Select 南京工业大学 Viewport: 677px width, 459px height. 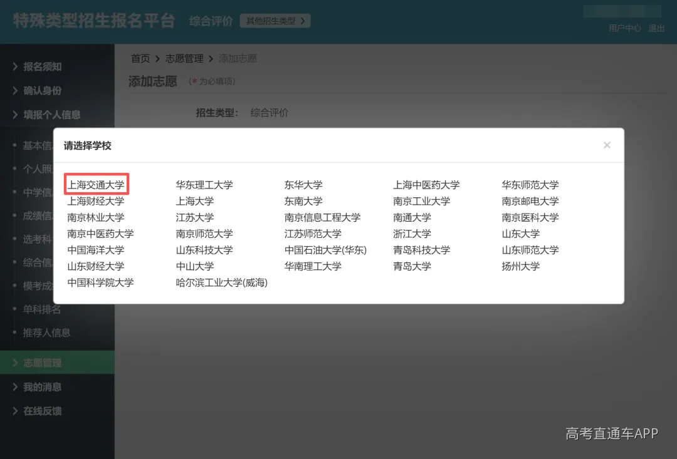pos(421,201)
